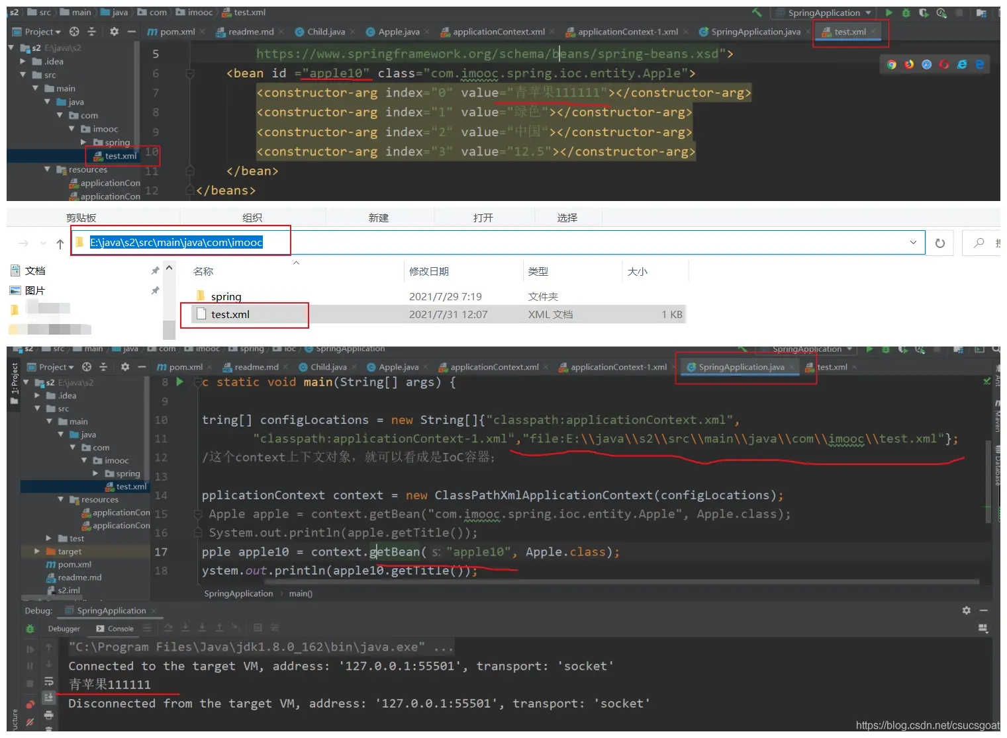1007x738 pixels.
Task: Click the print icon in debug console
Action: pos(48,715)
